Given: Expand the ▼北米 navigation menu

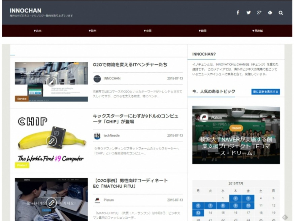Looking at the screenshot, I should click(37, 31).
